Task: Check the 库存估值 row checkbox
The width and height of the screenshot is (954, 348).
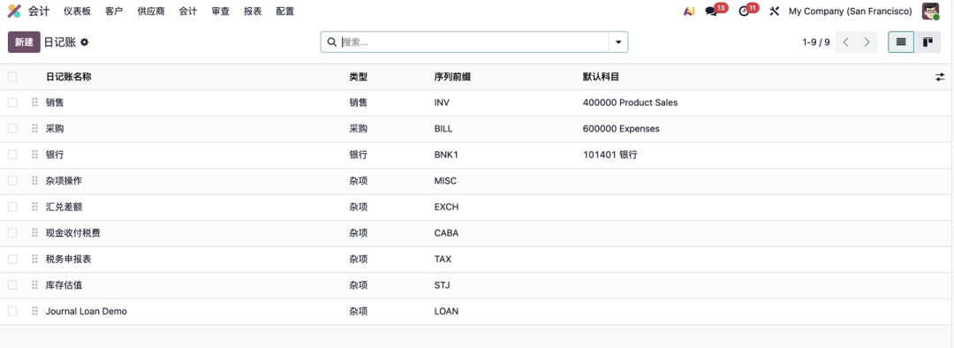Action: [x=12, y=285]
